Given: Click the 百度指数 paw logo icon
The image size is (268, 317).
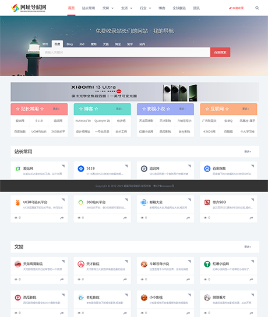Looking at the screenshot, I should point(207,168).
